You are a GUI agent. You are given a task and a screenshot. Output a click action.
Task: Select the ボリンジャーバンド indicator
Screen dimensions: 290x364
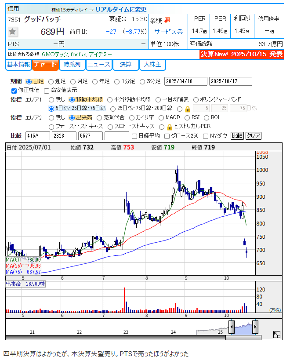(196, 99)
